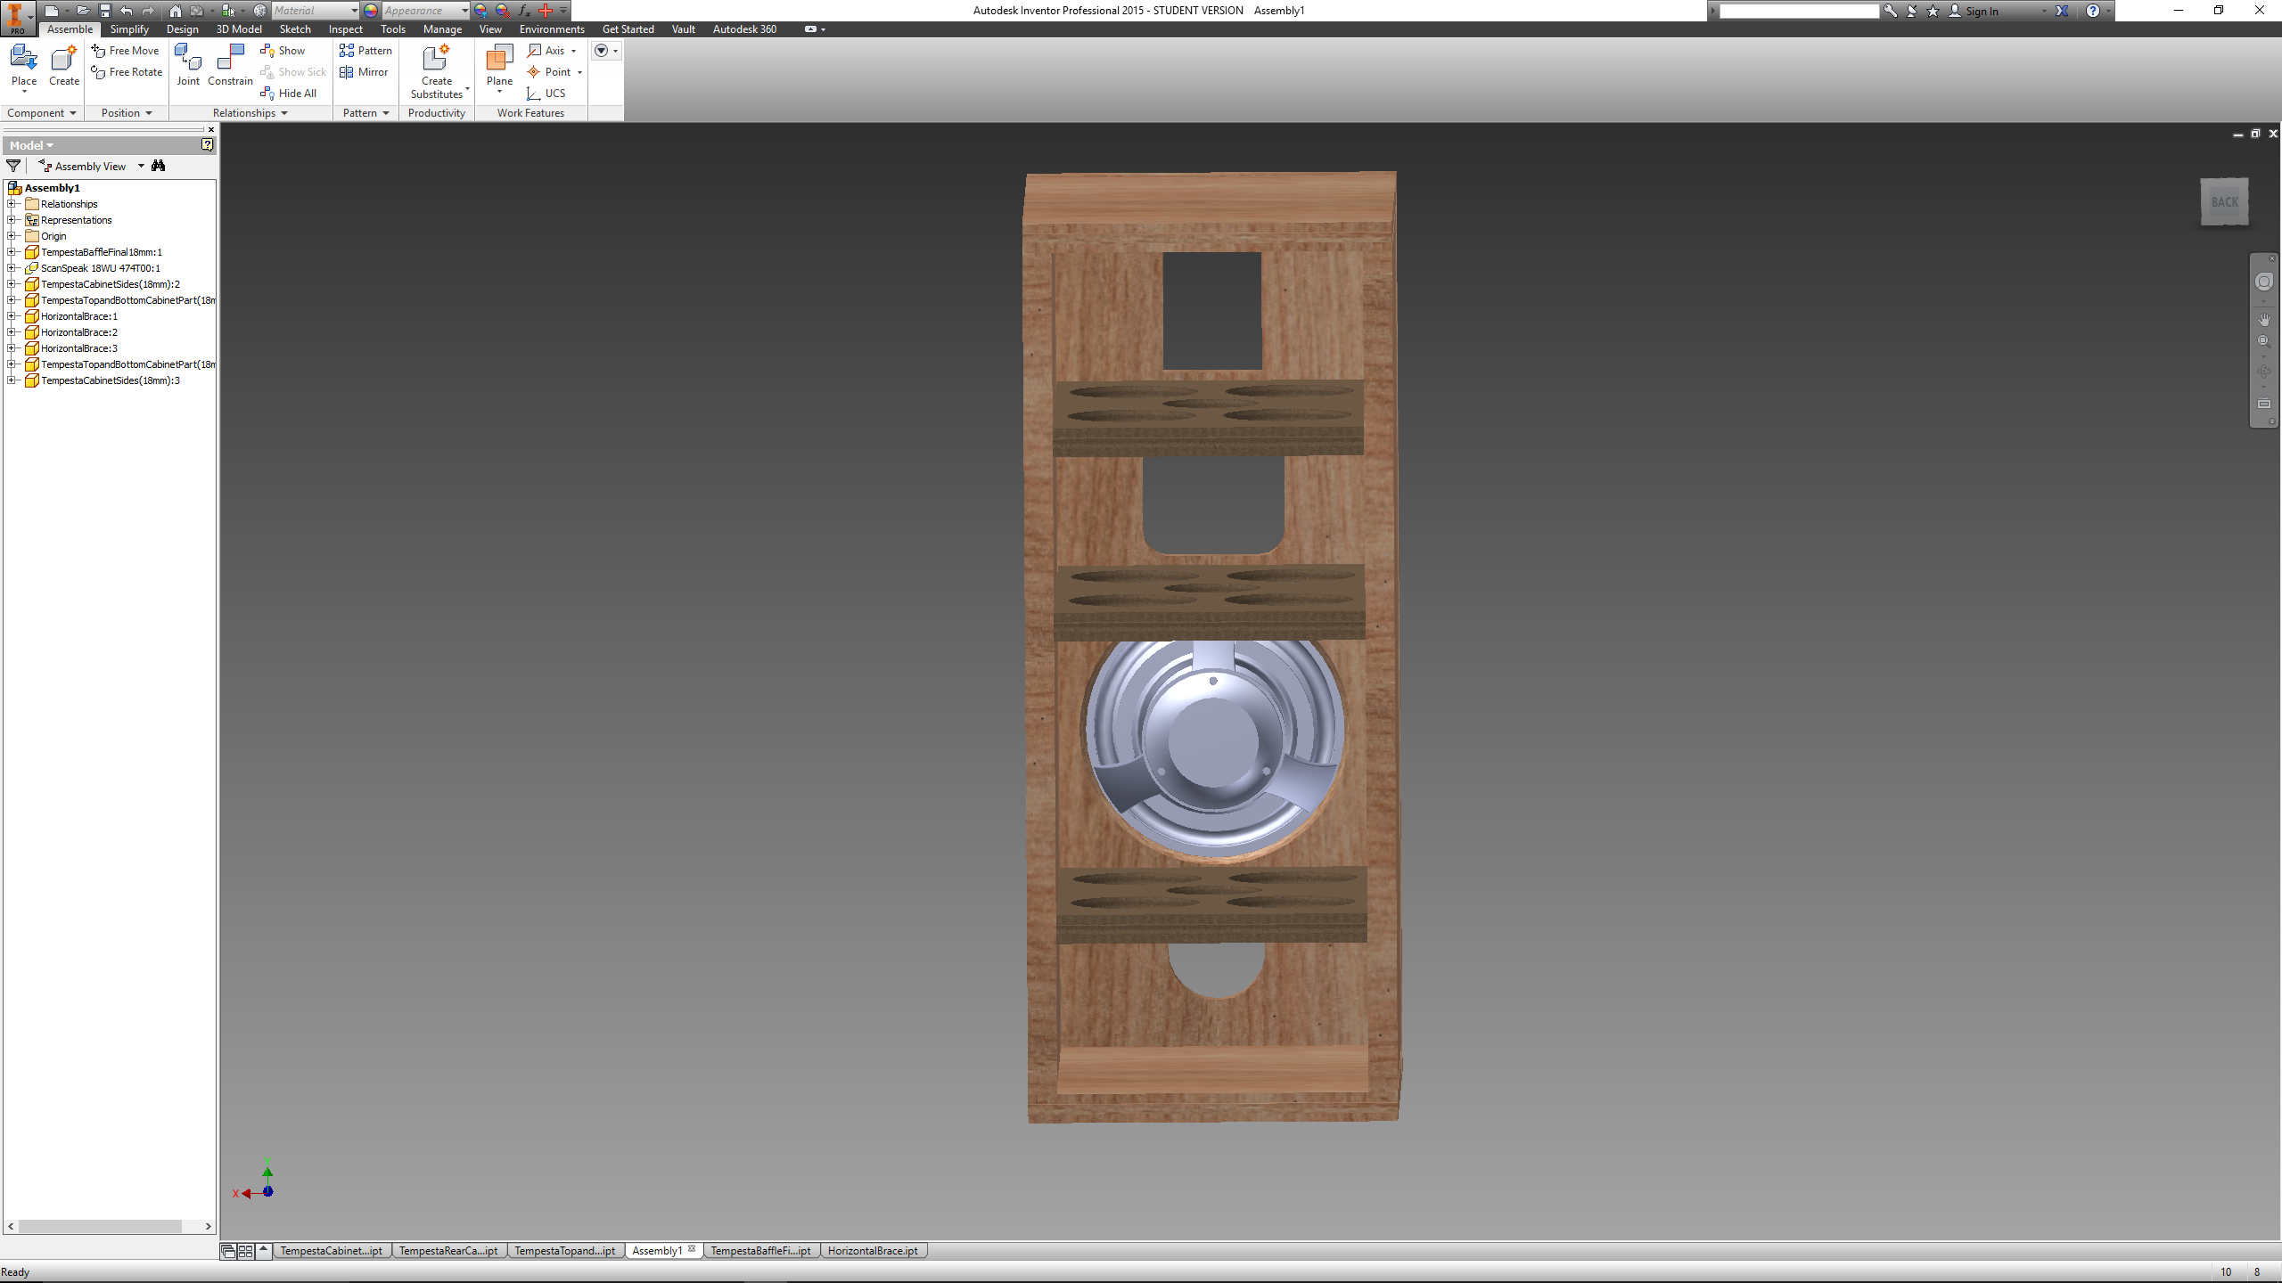Click the Undo arrow
The image size is (2282, 1283).
pos(127,11)
